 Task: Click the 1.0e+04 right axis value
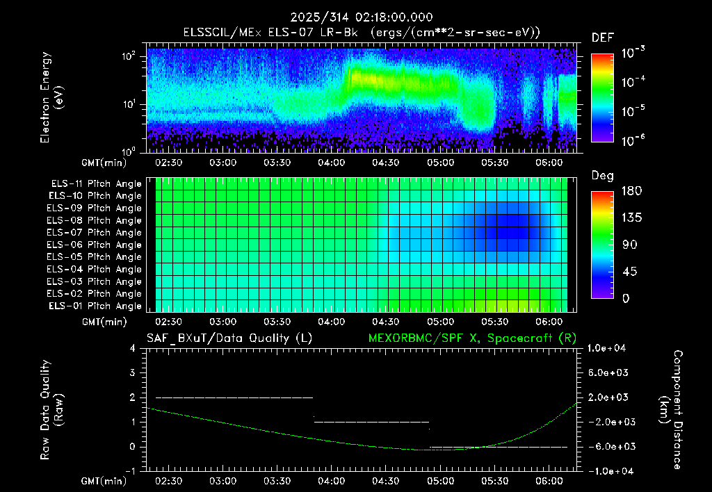click(606, 348)
